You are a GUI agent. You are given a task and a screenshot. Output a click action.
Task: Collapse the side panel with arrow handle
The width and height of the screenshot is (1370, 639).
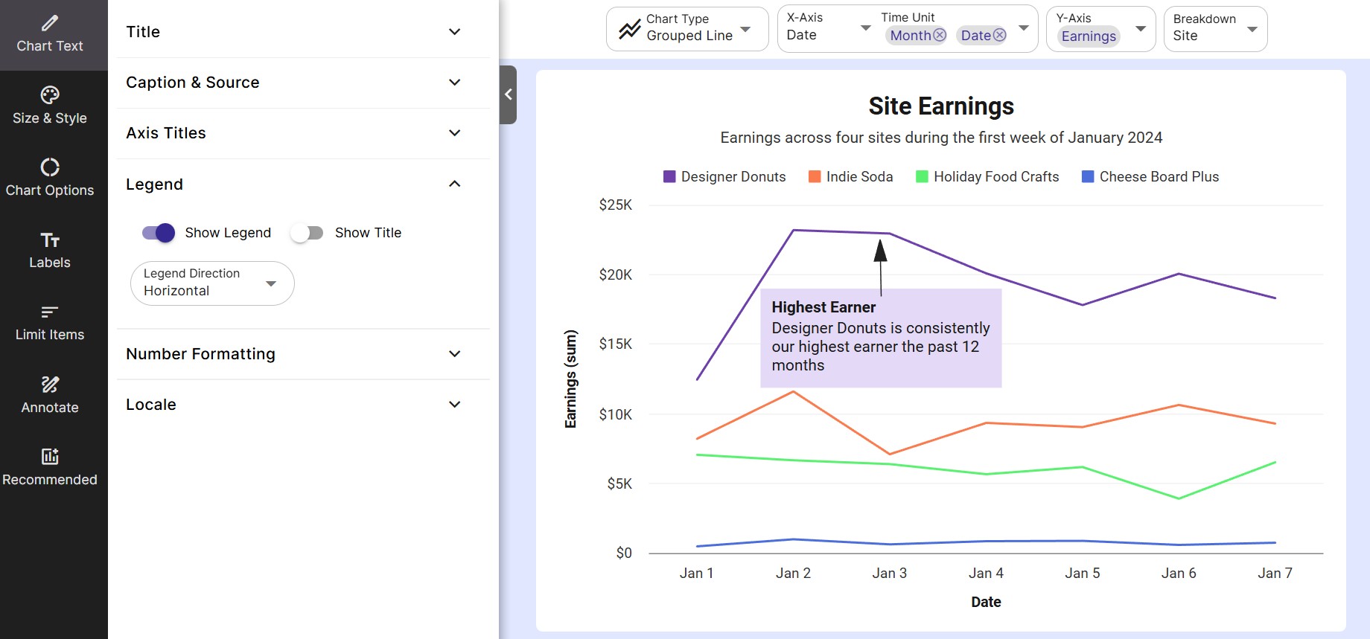coord(509,94)
